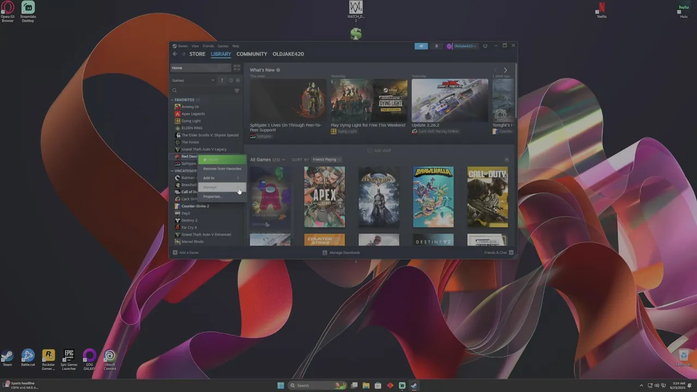Open the Call of Duty game cover
This screenshot has width=697, height=392.
click(487, 197)
